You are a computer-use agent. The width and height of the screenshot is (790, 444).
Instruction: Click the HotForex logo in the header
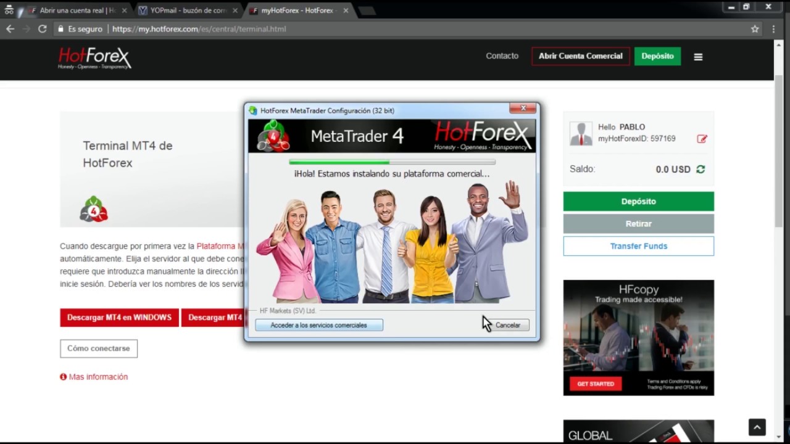coord(94,58)
